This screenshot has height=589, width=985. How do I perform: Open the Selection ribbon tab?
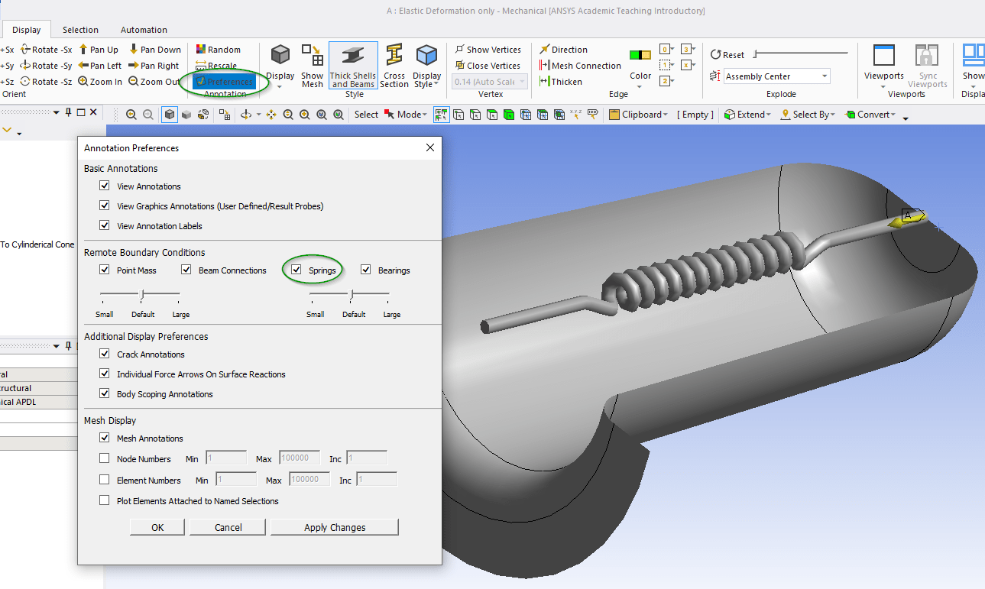click(x=80, y=30)
